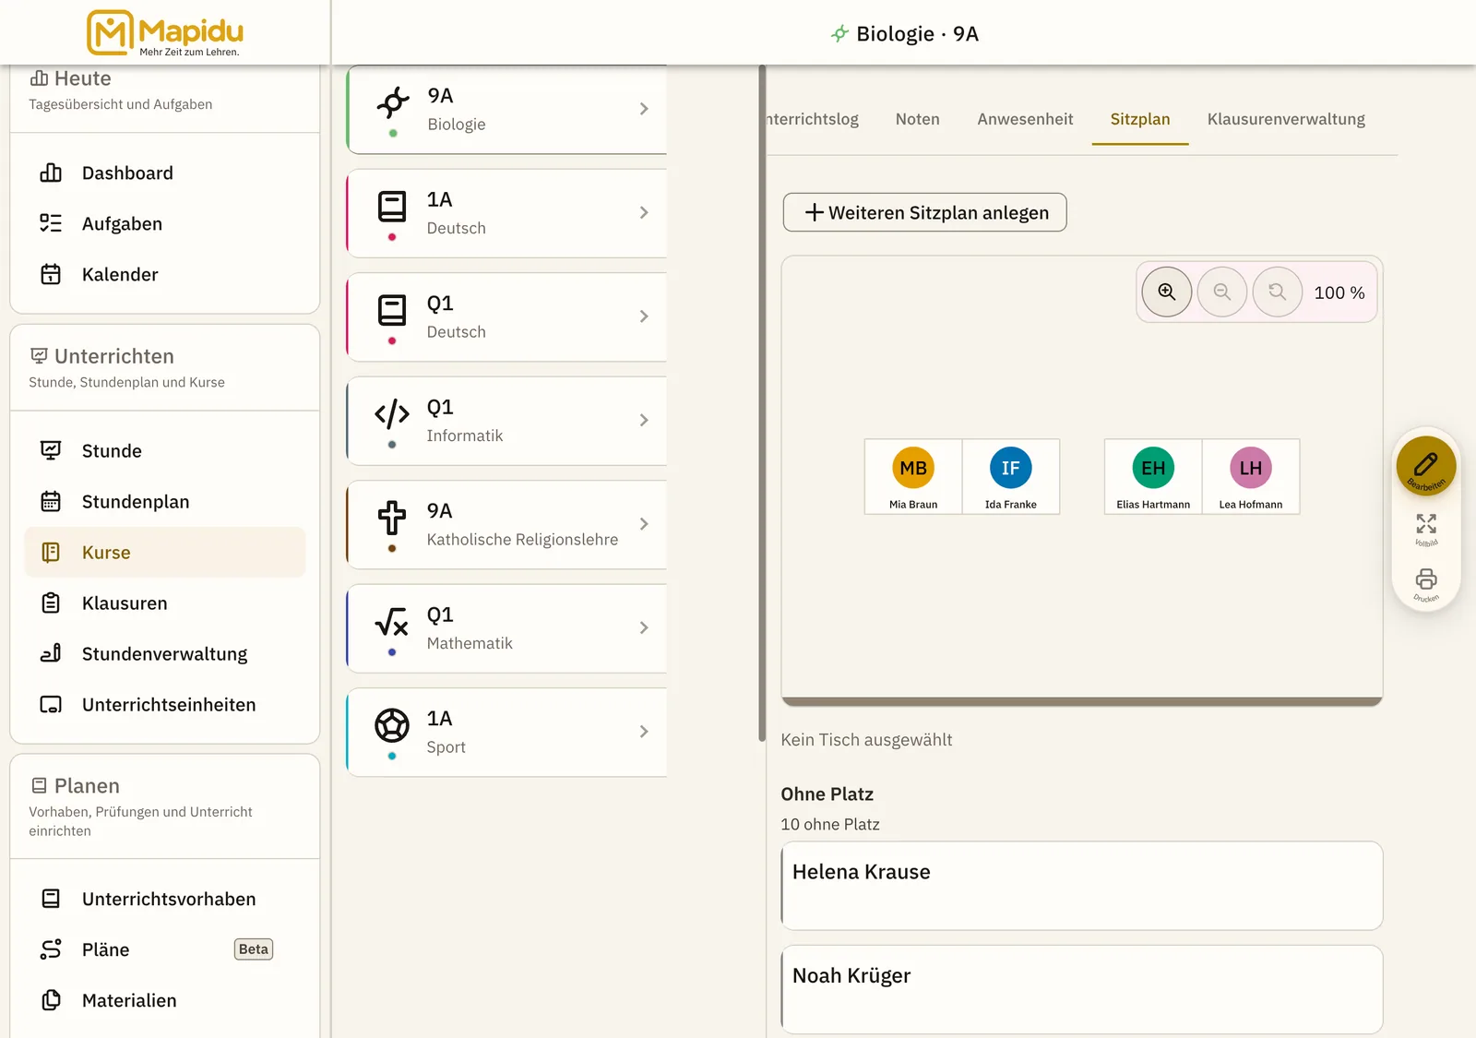Go to Stunde page

(x=164, y=451)
